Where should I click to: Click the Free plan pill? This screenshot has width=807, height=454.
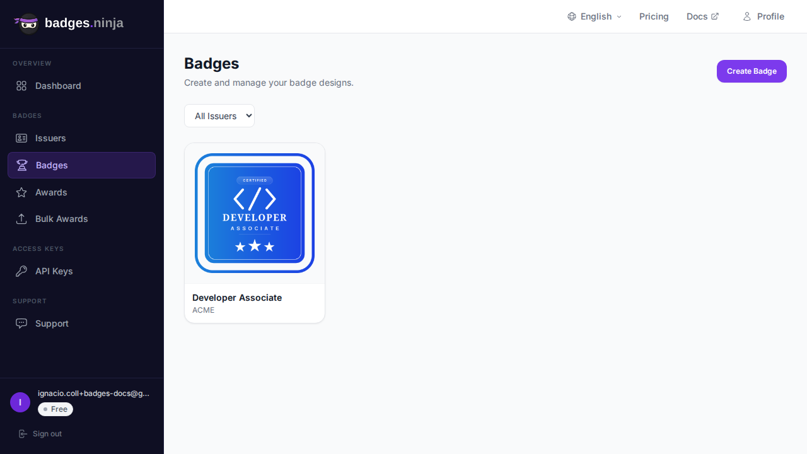tap(55, 409)
